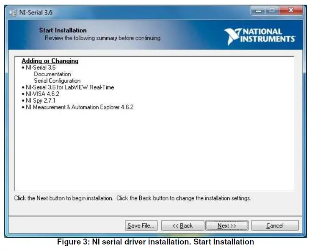Click 'Review the following summary before continuing.' text

point(103,38)
